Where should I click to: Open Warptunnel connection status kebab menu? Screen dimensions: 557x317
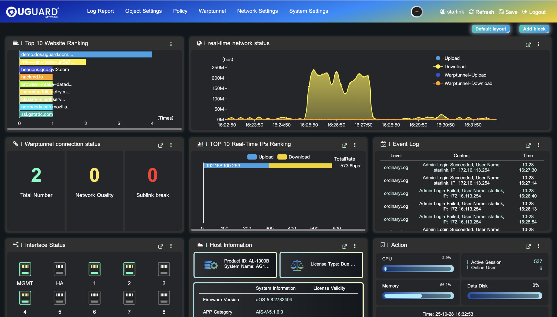(x=171, y=145)
